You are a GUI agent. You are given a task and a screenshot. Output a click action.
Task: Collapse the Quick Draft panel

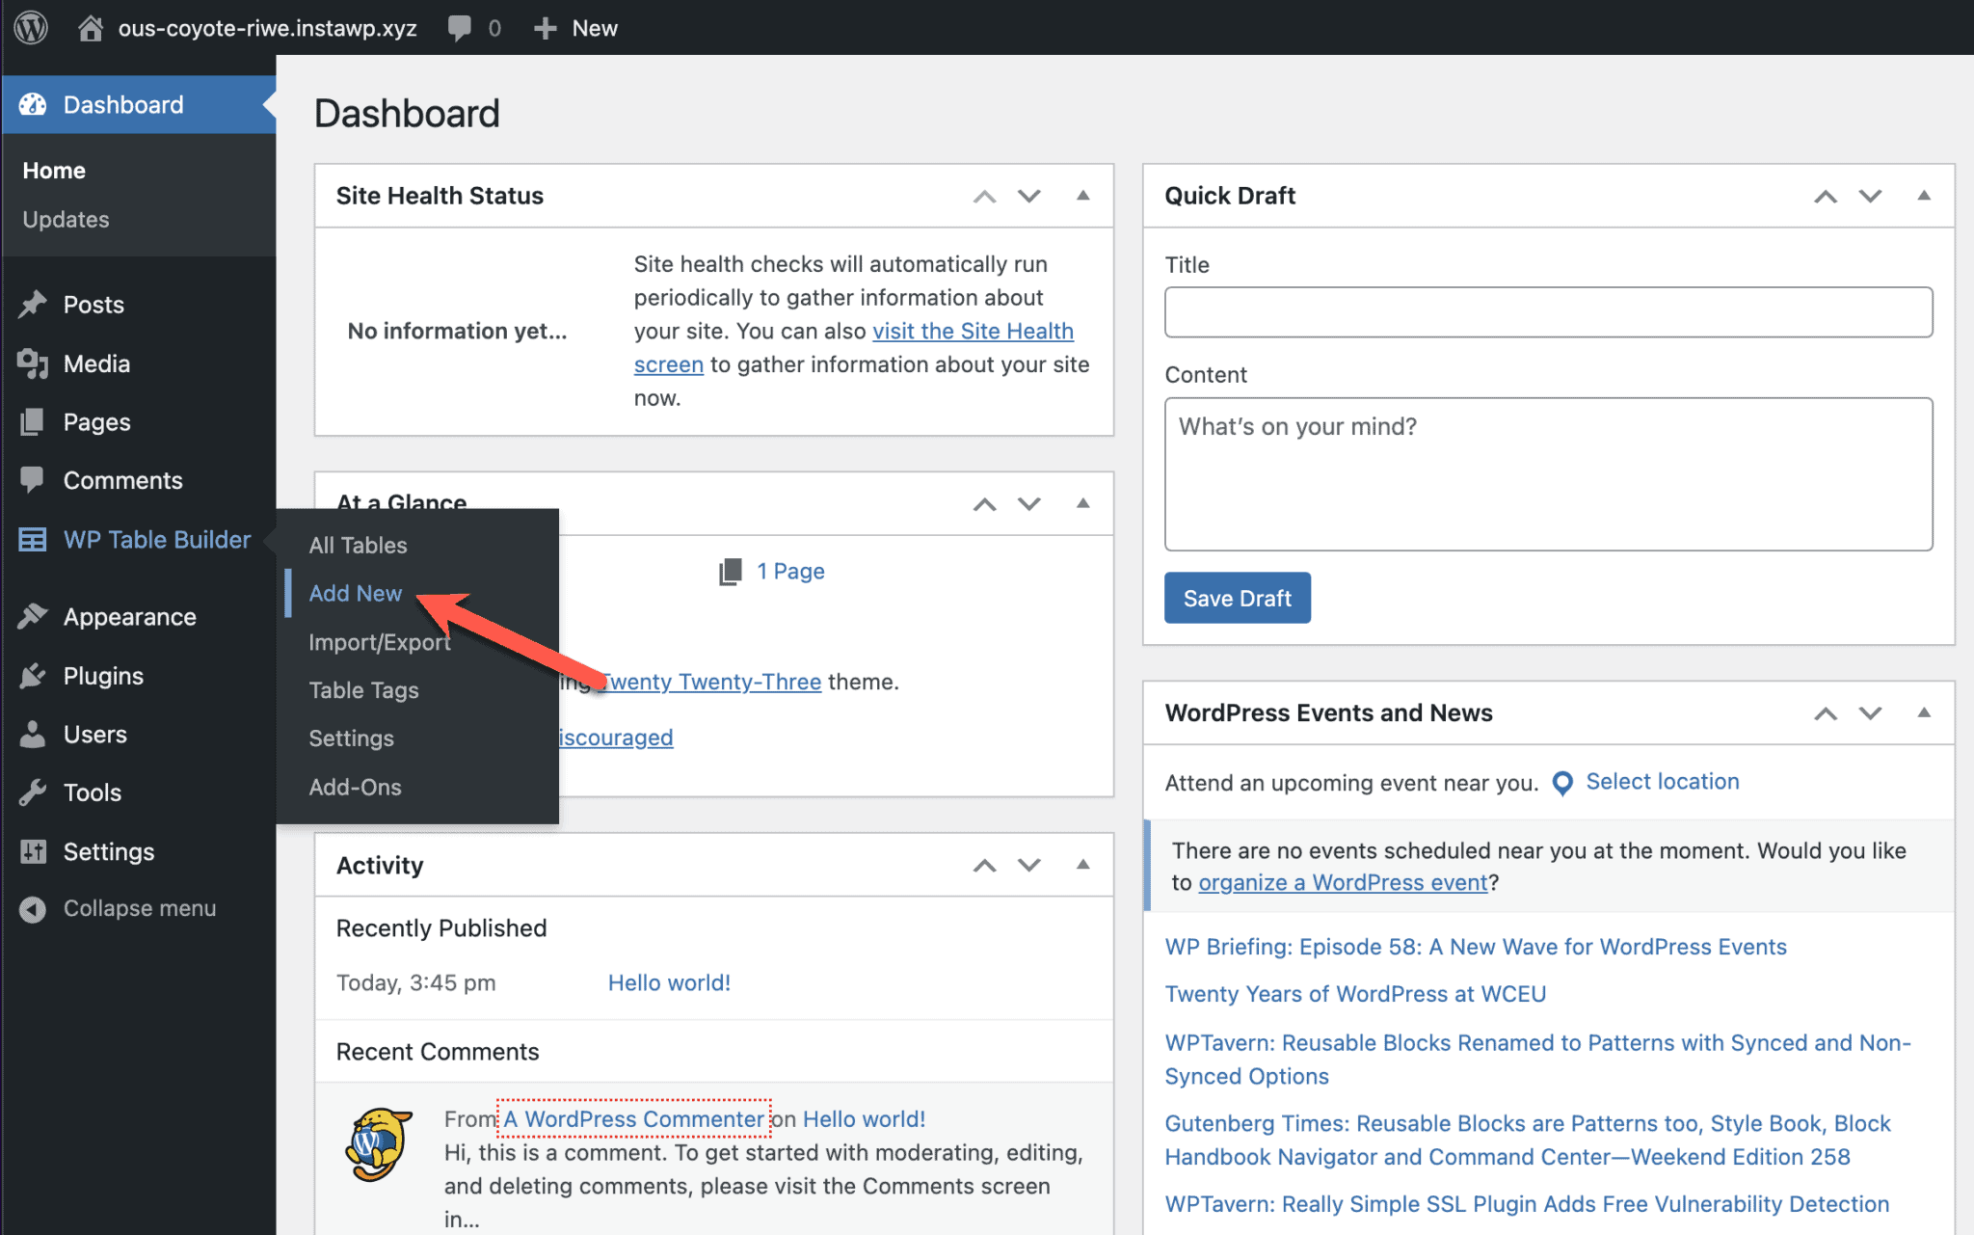pyautogui.click(x=1924, y=196)
